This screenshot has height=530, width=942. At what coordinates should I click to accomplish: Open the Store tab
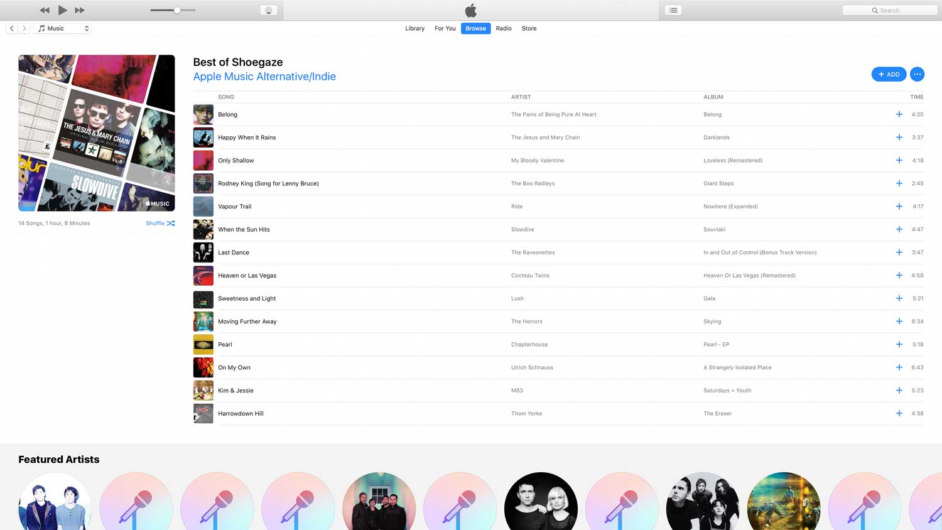click(529, 28)
